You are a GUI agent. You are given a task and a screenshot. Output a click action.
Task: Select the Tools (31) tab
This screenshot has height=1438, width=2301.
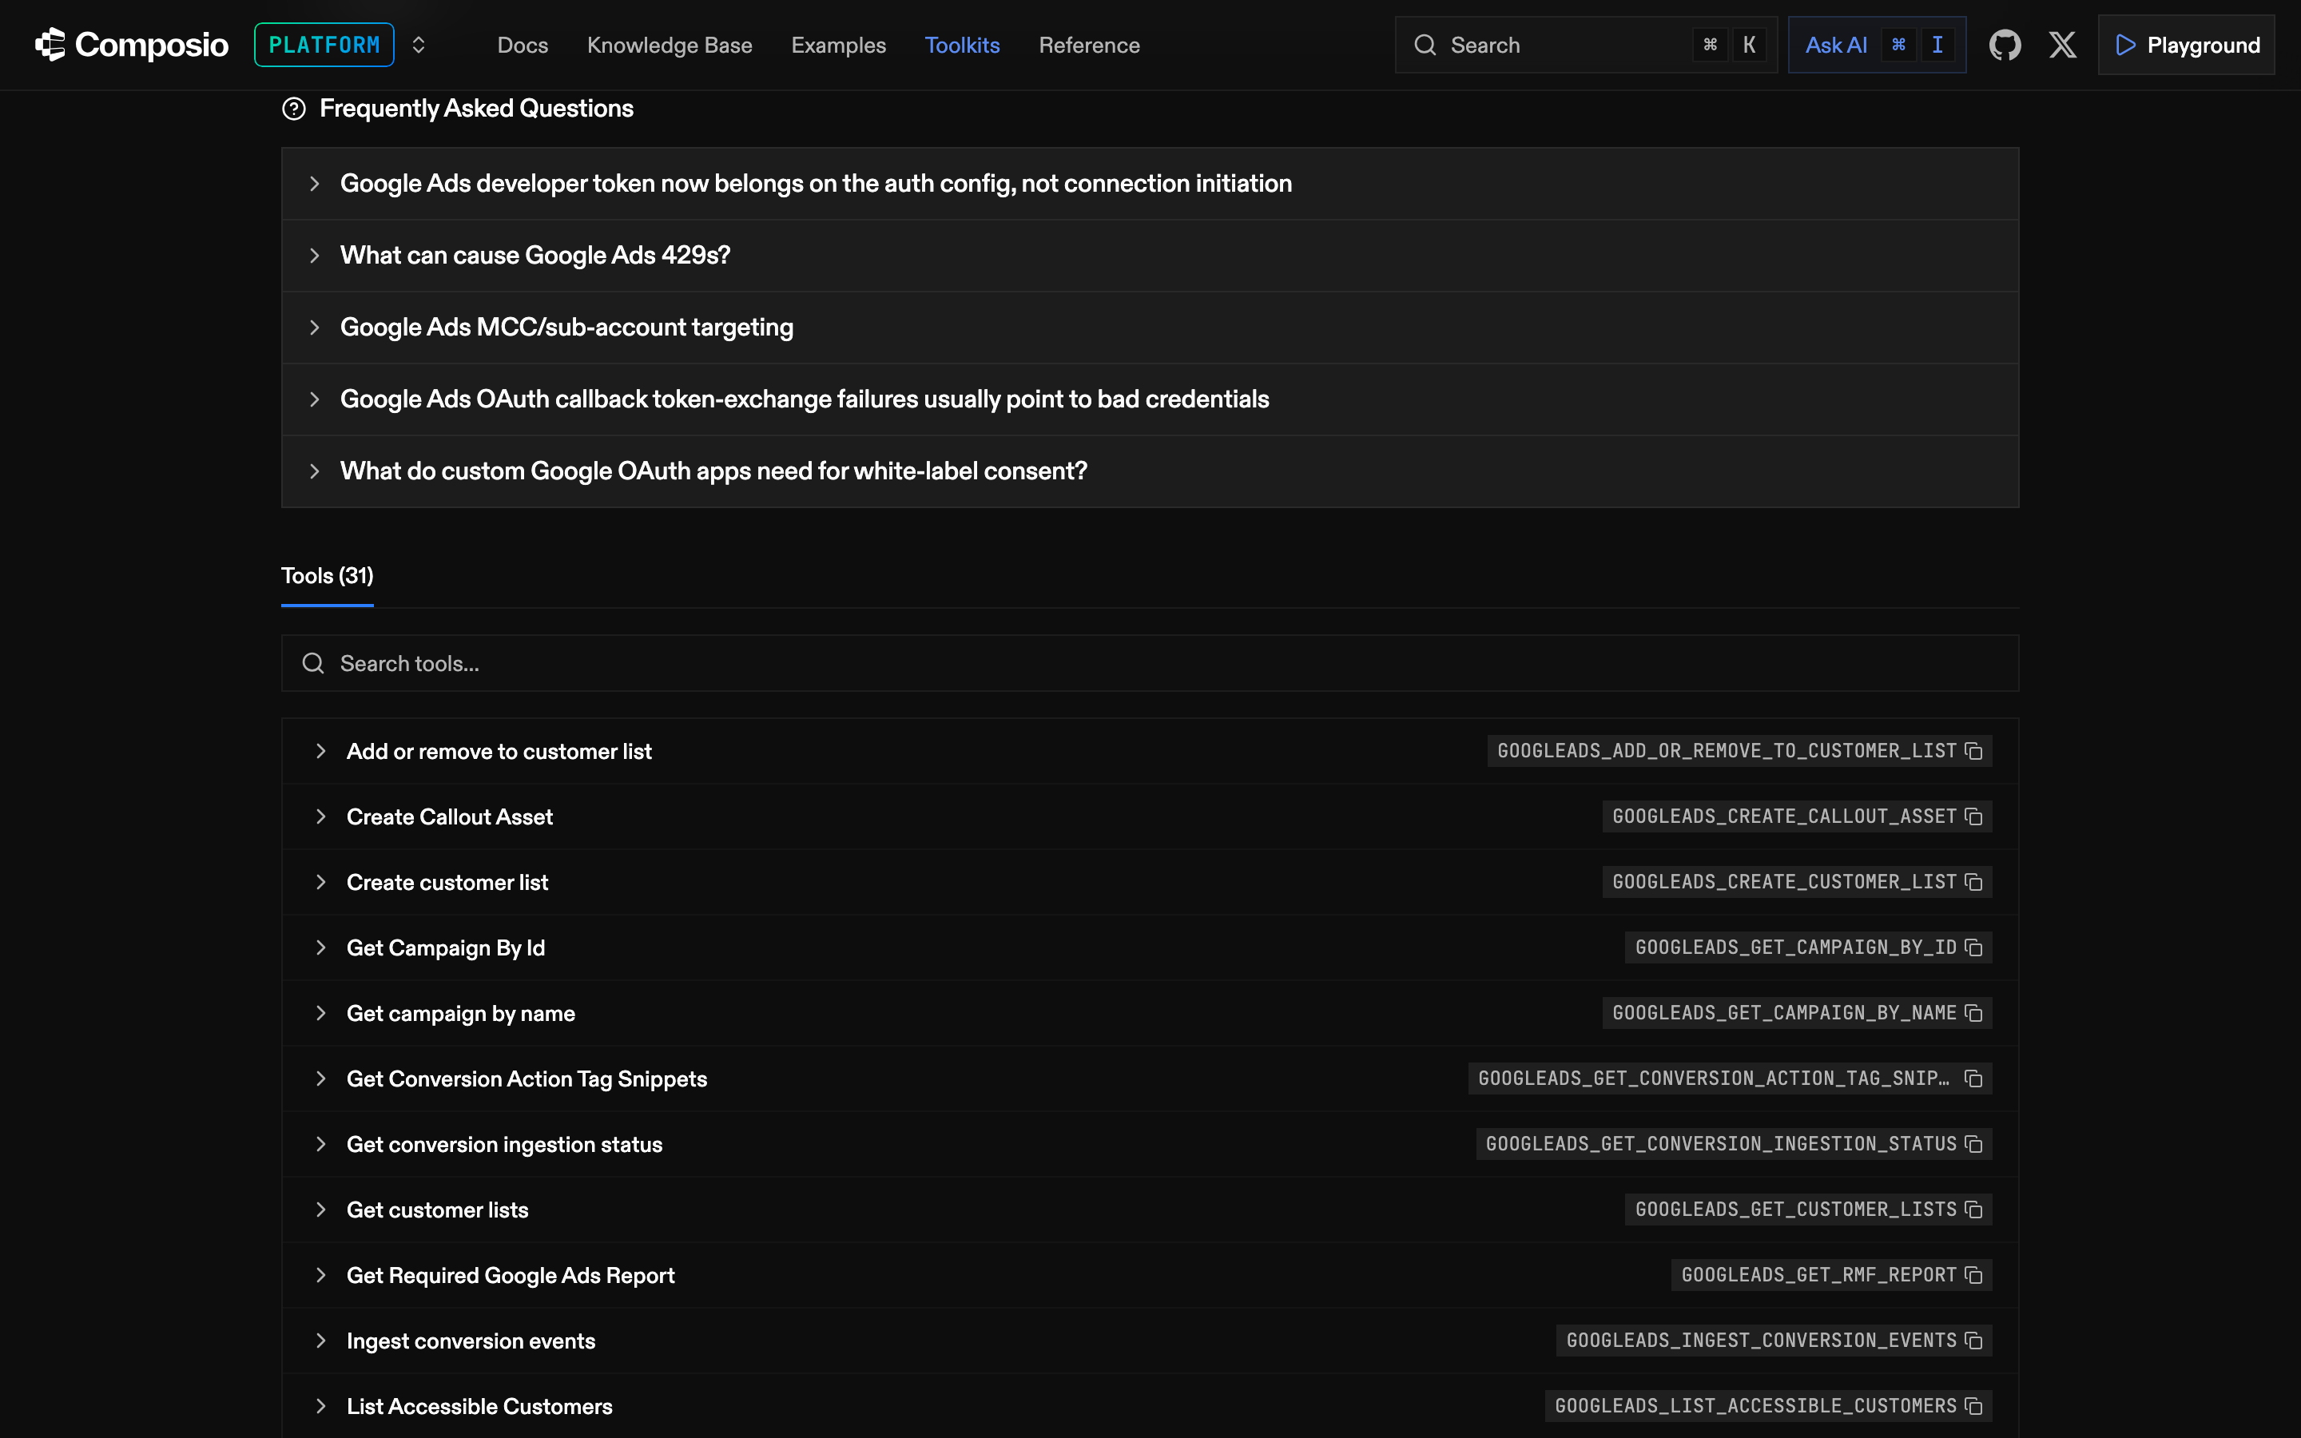(327, 576)
